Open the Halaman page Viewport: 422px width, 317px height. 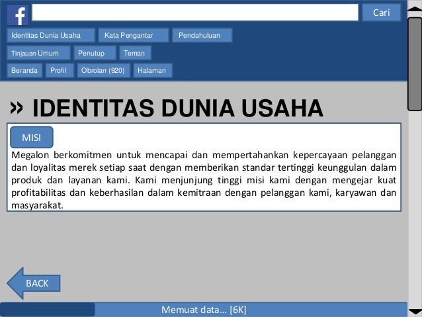[153, 71]
